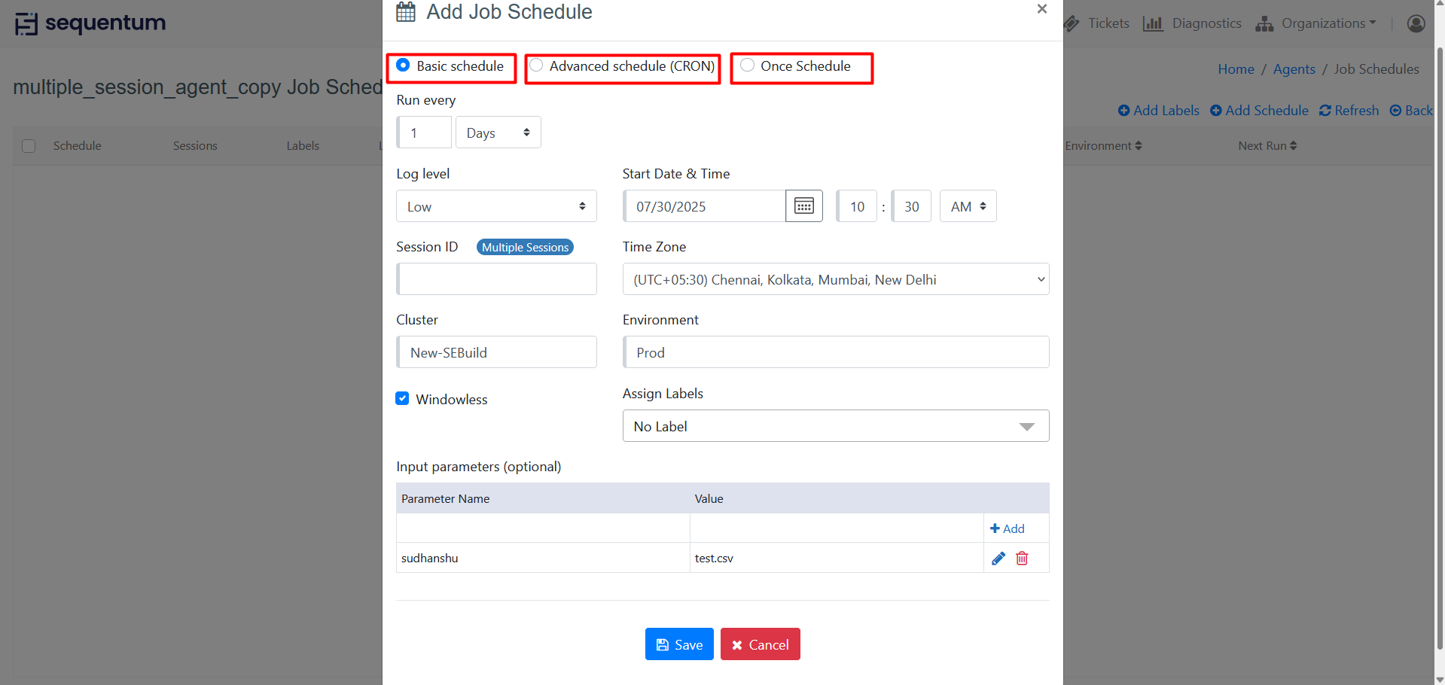1445x685 pixels.
Task: Open the Time Zone dropdown
Action: point(835,279)
